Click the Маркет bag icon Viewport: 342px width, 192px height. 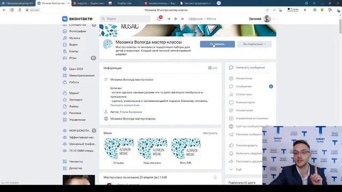point(65,93)
